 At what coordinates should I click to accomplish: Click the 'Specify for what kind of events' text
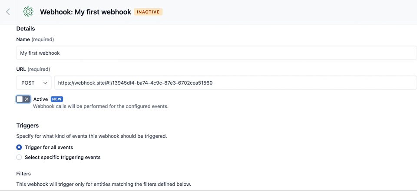pyautogui.click(x=92, y=136)
